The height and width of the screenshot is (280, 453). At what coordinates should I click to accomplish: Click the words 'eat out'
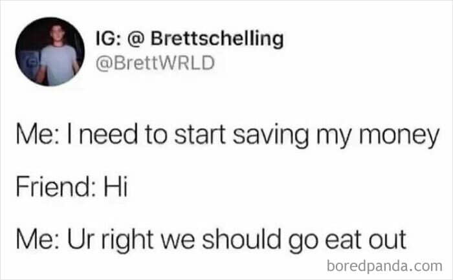point(366,240)
